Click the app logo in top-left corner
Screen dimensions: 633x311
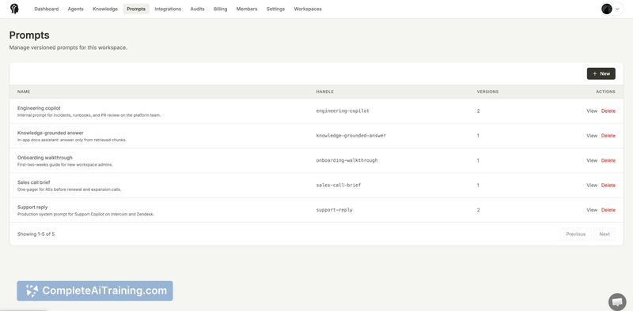click(14, 9)
